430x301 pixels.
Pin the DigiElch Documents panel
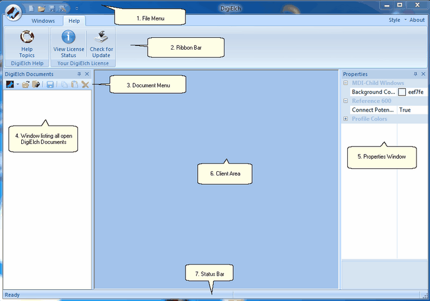point(79,74)
